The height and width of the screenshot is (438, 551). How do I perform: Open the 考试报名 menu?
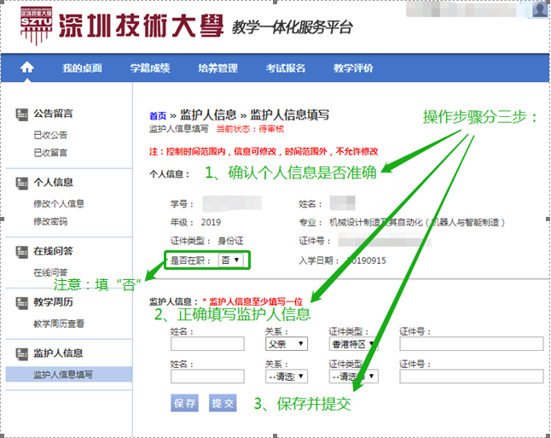(286, 68)
